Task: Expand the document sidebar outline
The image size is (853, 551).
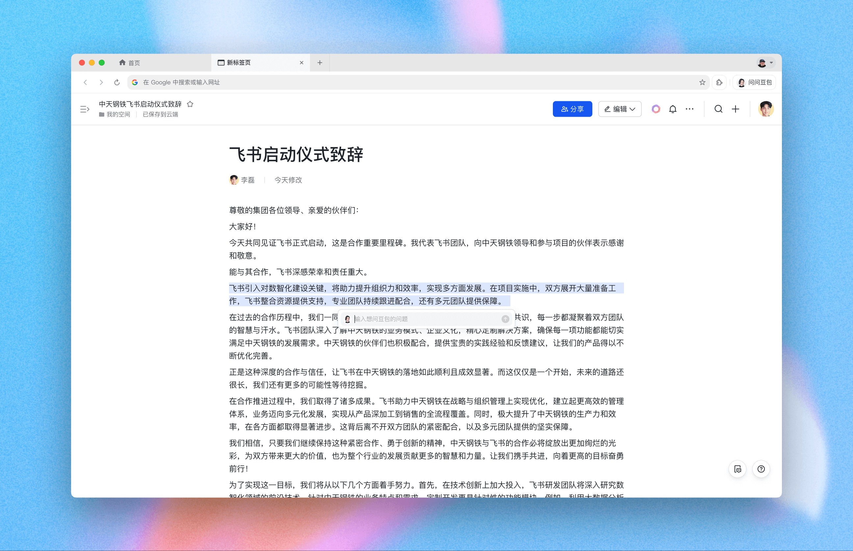Action: click(x=85, y=109)
